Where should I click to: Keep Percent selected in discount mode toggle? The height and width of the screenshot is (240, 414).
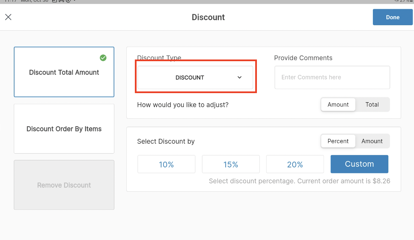coord(338,141)
